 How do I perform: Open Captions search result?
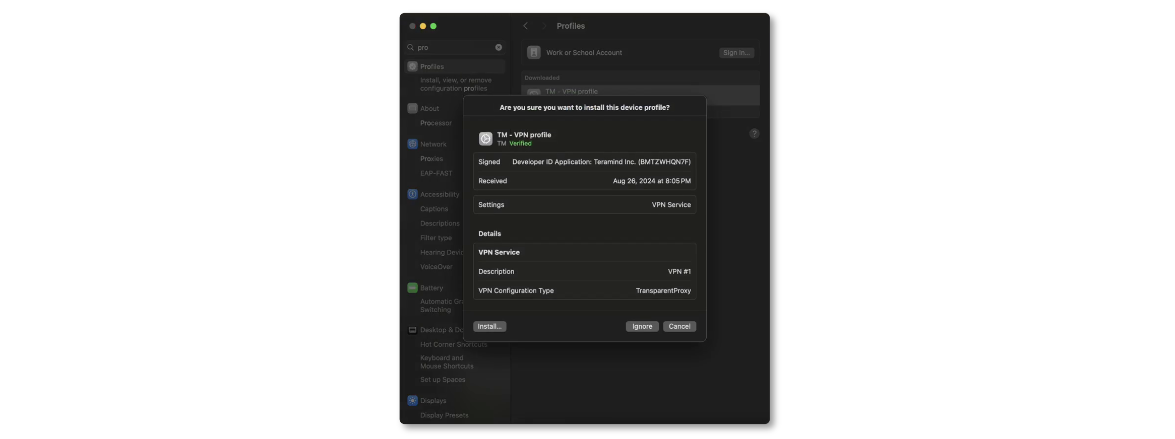434,209
